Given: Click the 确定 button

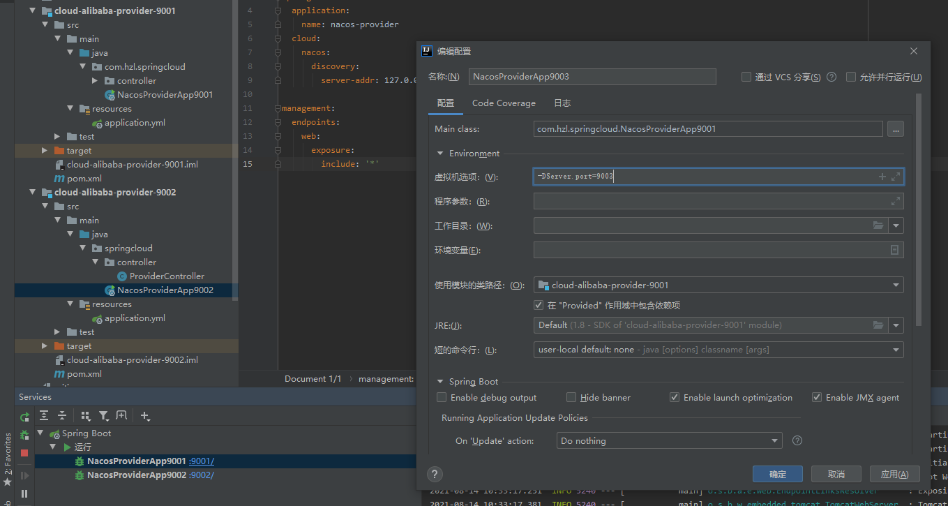Looking at the screenshot, I should (778, 474).
